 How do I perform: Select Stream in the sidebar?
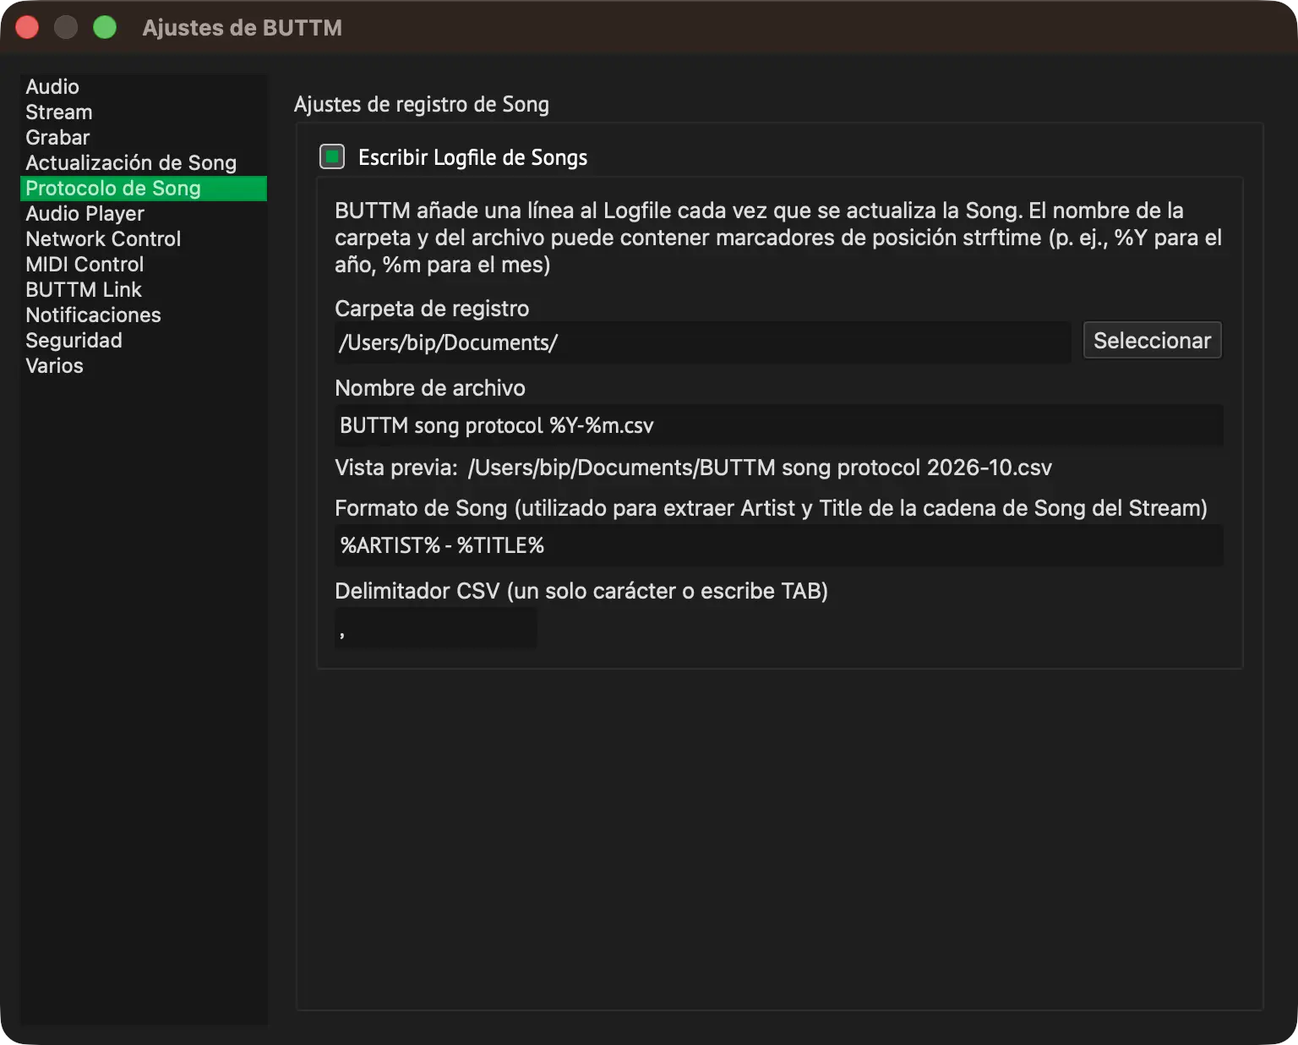click(144, 112)
